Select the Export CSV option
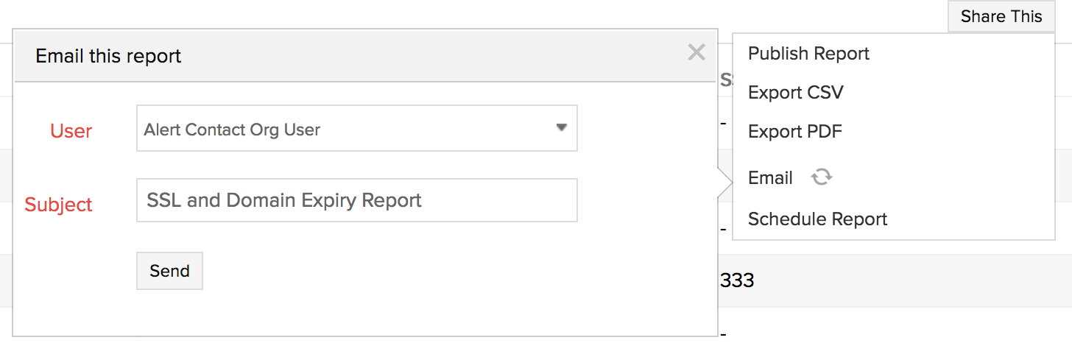1072x343 pixels. tap(795, 93)
